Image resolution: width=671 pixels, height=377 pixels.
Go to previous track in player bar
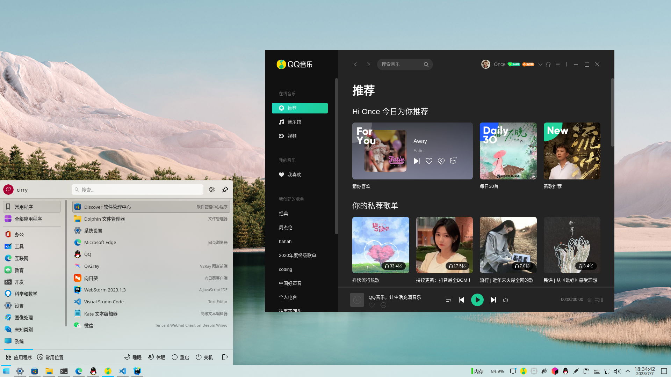[461, 300]
